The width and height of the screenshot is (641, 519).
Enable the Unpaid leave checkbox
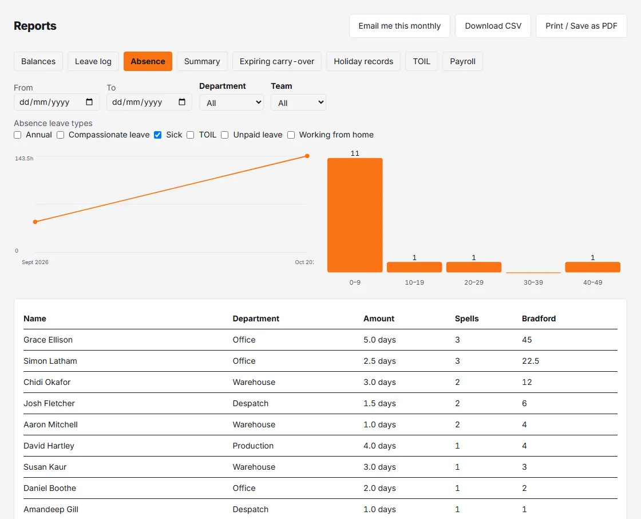click(225, 135)
